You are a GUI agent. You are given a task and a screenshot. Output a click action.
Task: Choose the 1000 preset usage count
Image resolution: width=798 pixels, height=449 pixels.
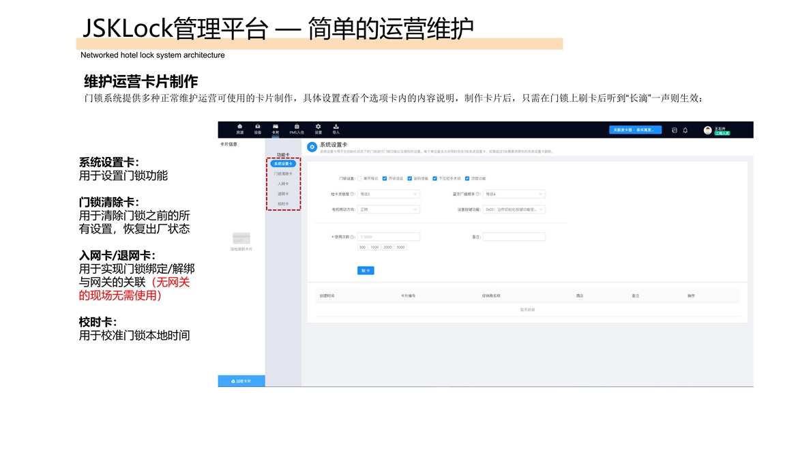tap(374, 248)
